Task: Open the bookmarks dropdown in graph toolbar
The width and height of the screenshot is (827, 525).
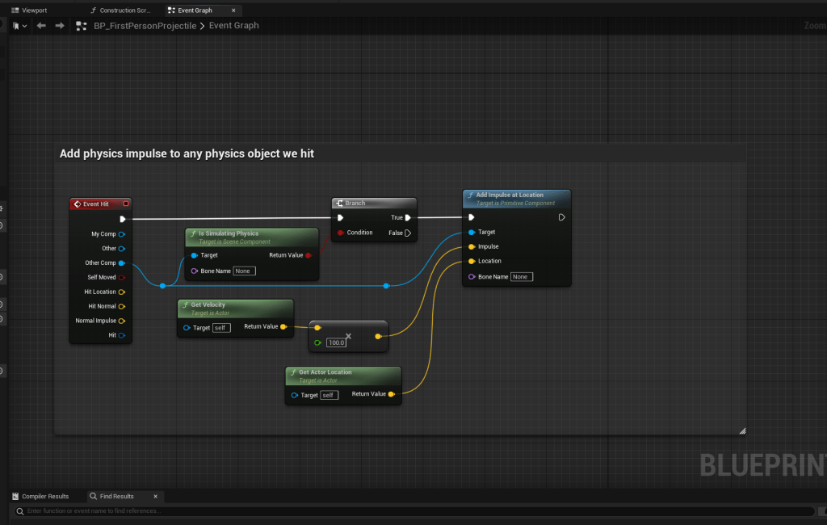Action: [19, 26]
